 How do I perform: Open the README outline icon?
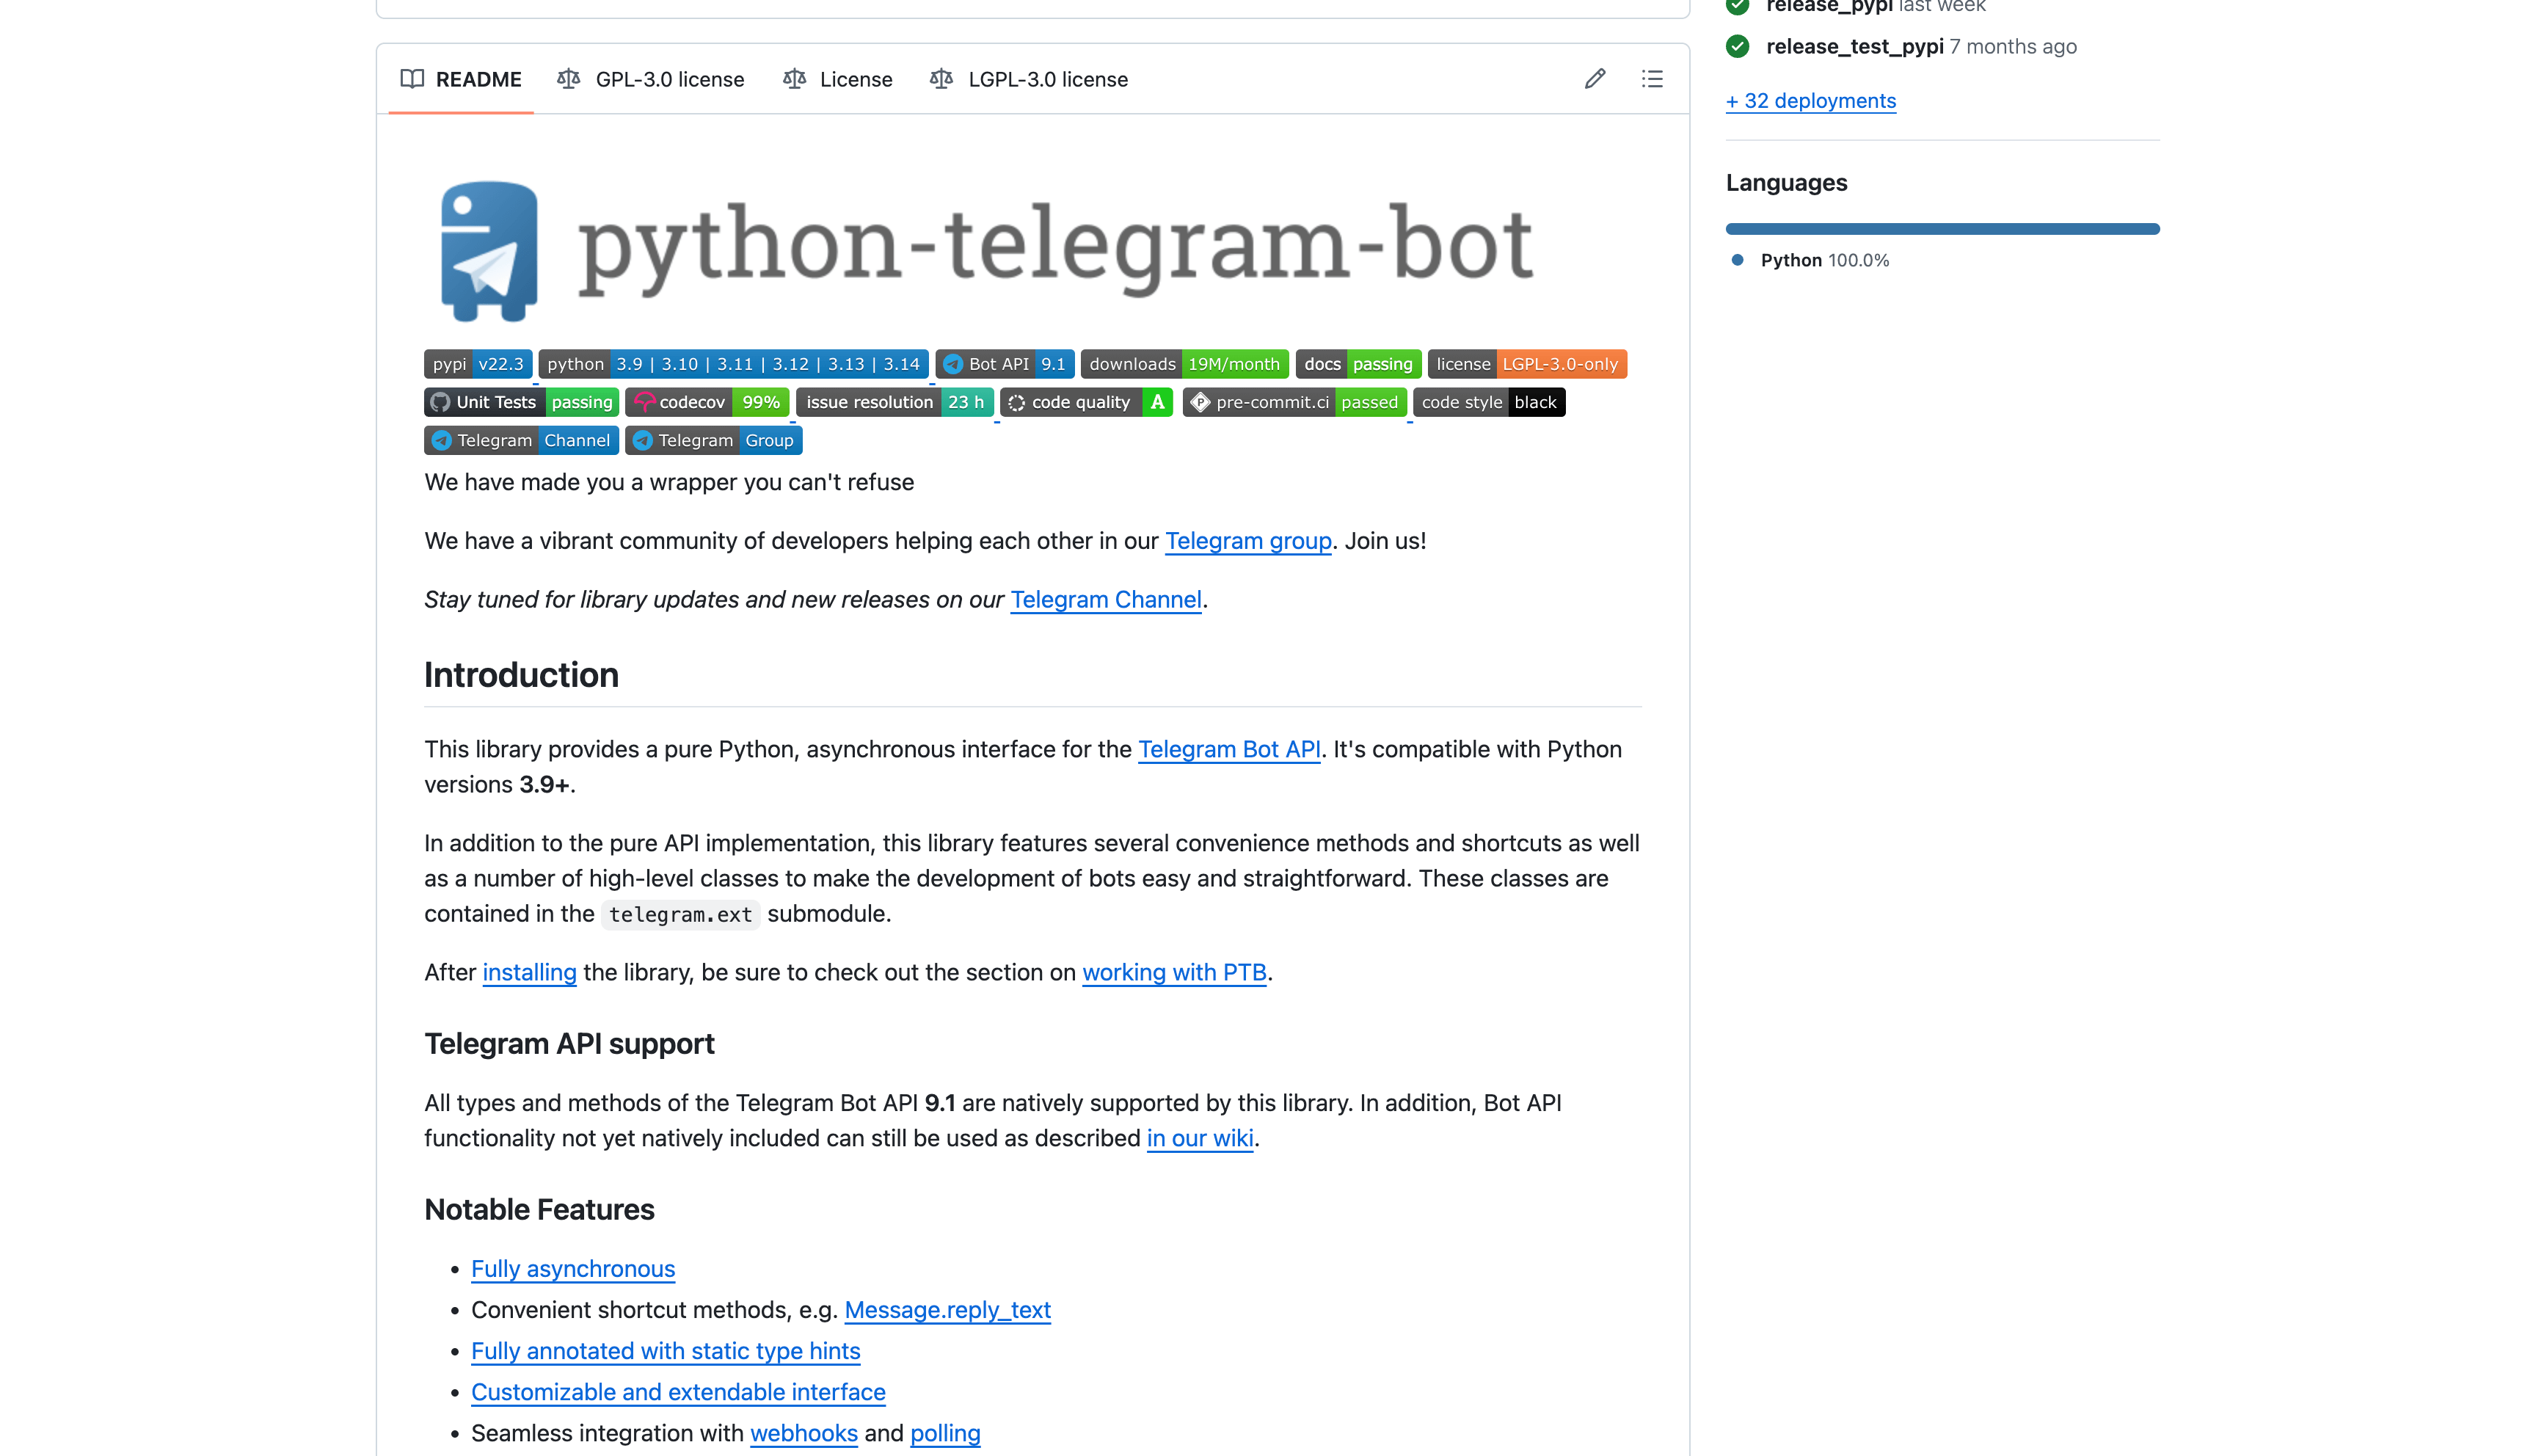1651,79
